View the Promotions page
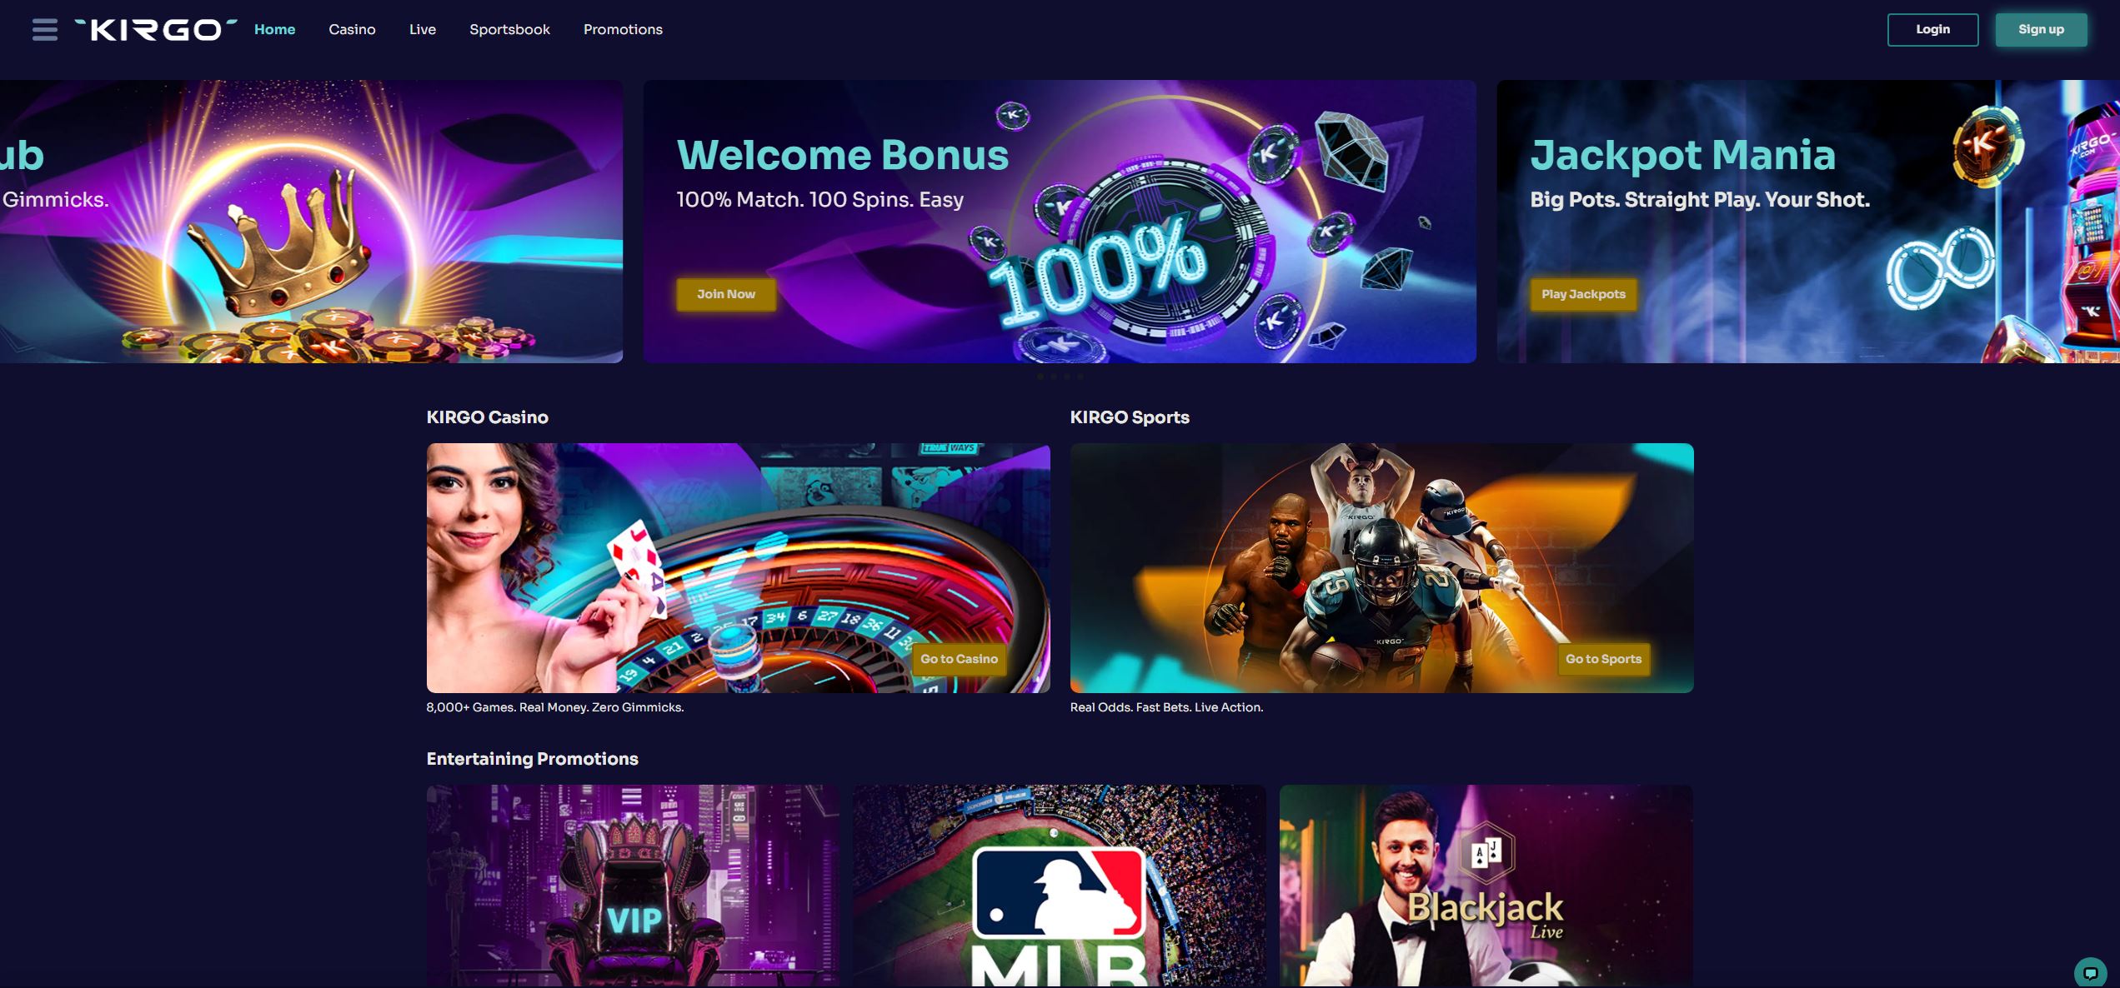The width and height of the screenshot is (2120, 988). coord(623,29)
